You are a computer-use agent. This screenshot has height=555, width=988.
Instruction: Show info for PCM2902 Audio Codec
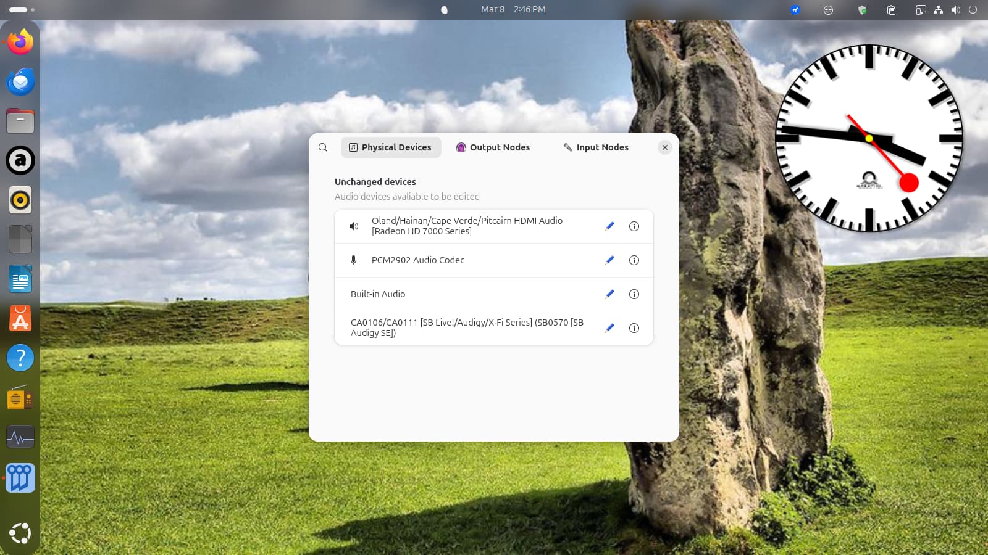634,260
